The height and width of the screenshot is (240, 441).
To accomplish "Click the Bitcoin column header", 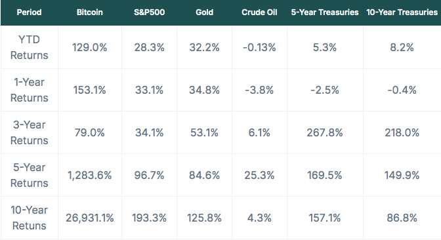I will (x=90, y=12).
